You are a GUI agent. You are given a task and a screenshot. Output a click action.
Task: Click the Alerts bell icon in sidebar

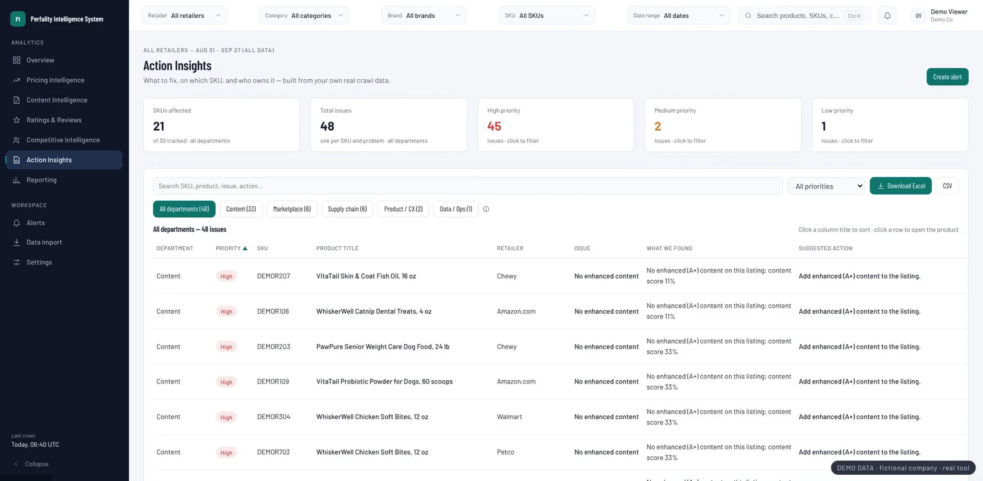17,223
